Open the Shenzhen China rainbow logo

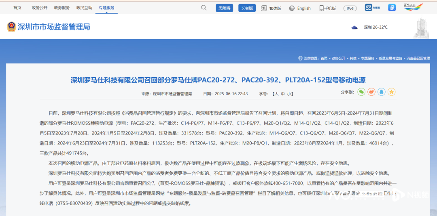[413, 7]
